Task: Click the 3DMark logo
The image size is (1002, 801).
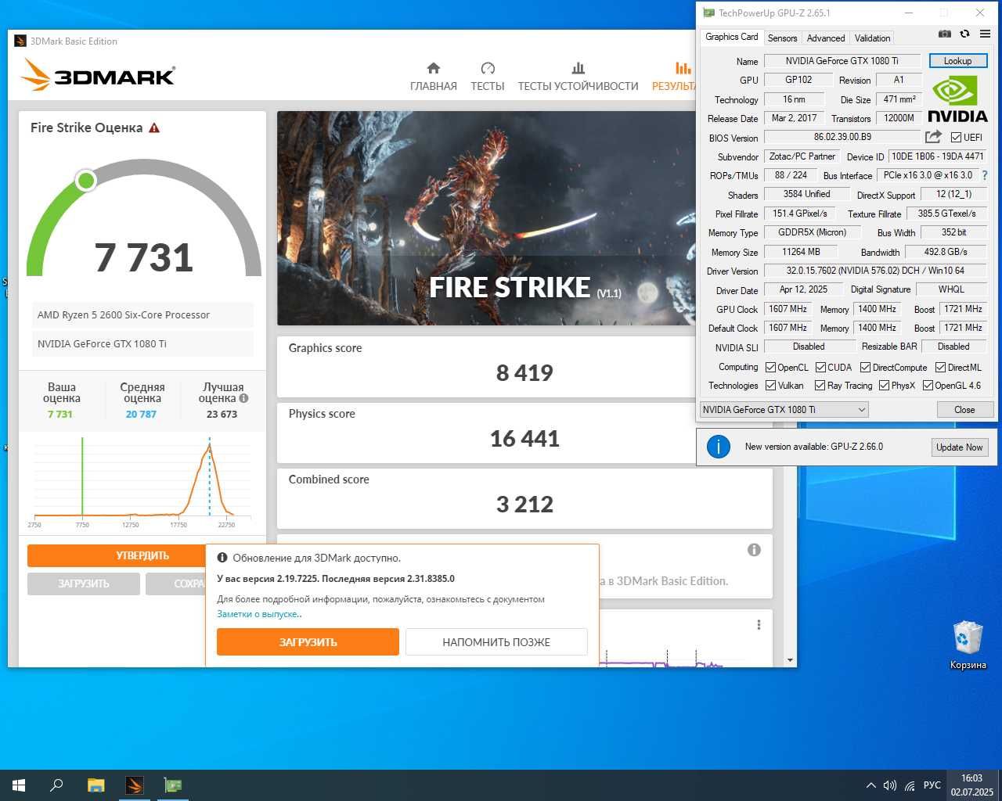Action: [98, 75]
